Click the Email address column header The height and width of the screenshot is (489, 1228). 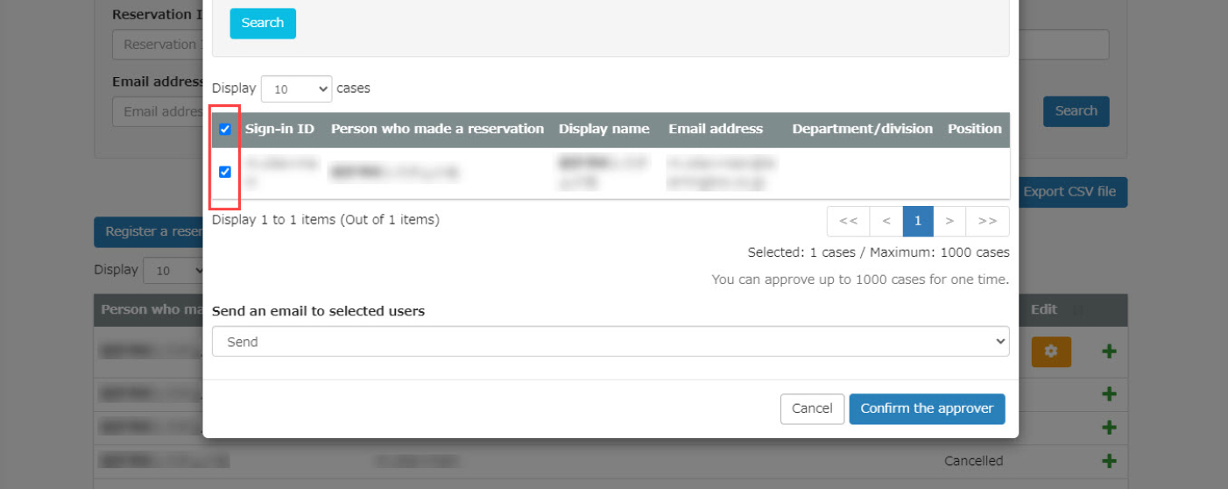click(715, 129)
